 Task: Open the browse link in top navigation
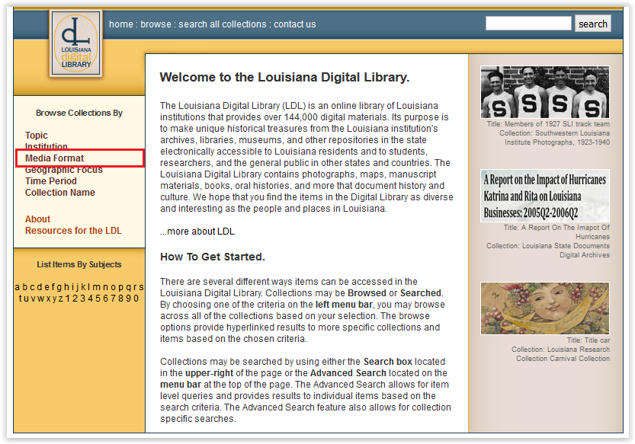(x=156, y=24)
